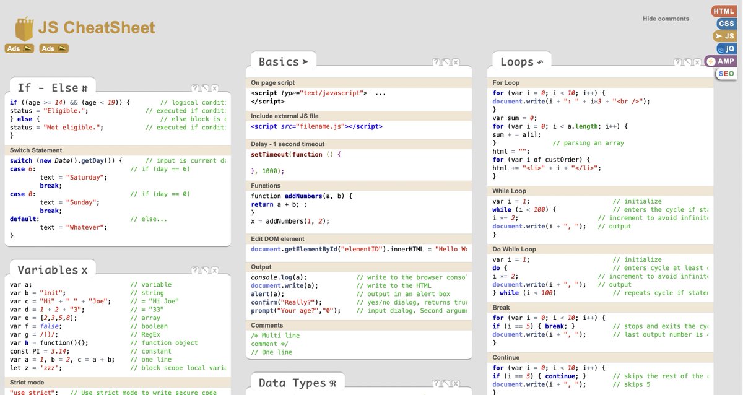Click the Basics panel tab heading

(283, 62)
